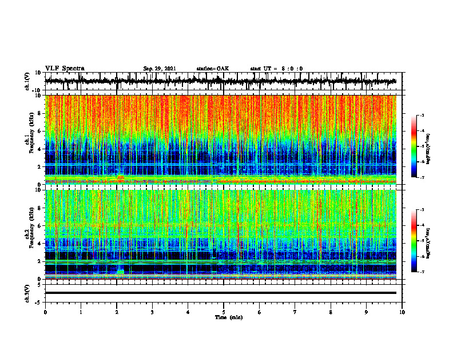Click the "9" tick on the time axis

click(x=366, y=312)
